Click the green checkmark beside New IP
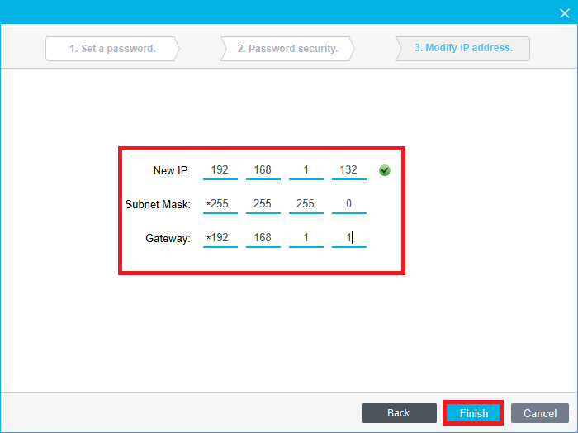Screen dimensions: 578x433 (385, 170)
